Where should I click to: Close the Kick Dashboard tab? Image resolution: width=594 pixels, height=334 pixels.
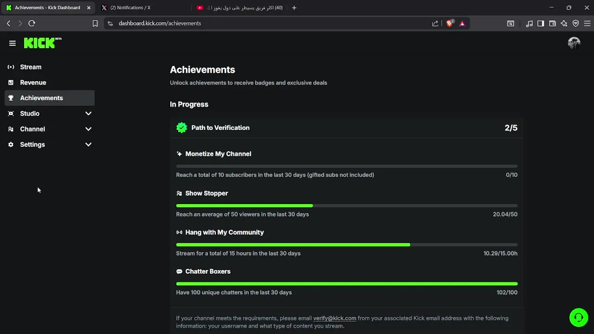tap(89, 8)
